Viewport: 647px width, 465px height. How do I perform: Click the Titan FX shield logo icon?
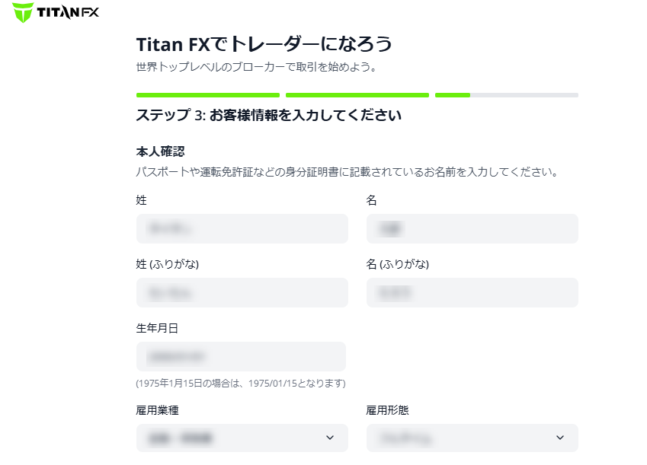[23, 12]
